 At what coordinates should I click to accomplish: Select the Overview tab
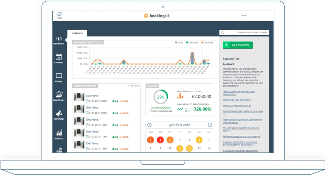click(x=77, y=33)
